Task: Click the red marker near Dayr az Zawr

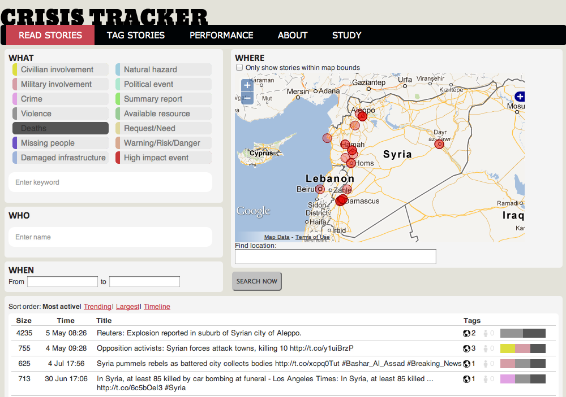Action: [x=439, y=144]
